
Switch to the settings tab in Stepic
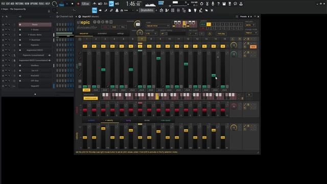[x=120, y=34]
